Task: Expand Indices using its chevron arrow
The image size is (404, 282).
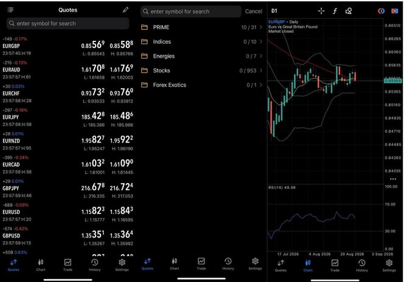Action: click(261, 41)
